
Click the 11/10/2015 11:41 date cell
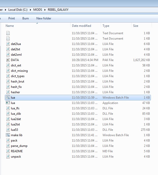(x=84, y=135)
